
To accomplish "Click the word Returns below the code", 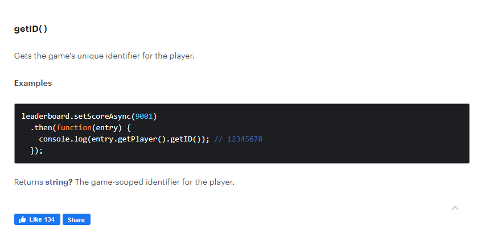I will tap(28, 182).
